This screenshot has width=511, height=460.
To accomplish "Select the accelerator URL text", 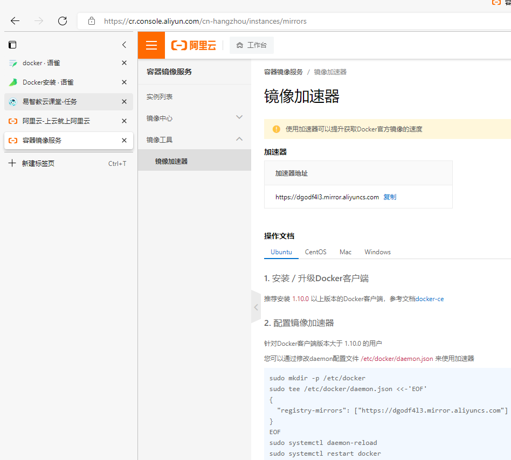I will pyautogui.click(x=327, y=197).
